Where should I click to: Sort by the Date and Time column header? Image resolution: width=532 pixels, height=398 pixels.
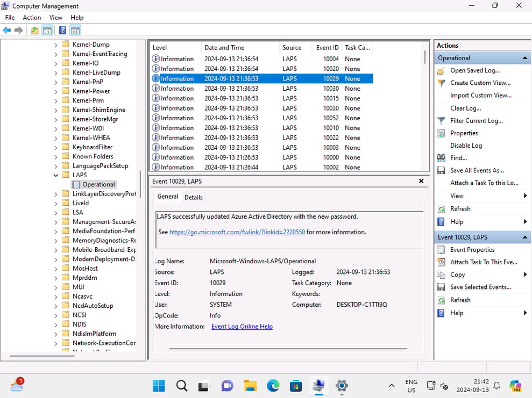[240, 48]
